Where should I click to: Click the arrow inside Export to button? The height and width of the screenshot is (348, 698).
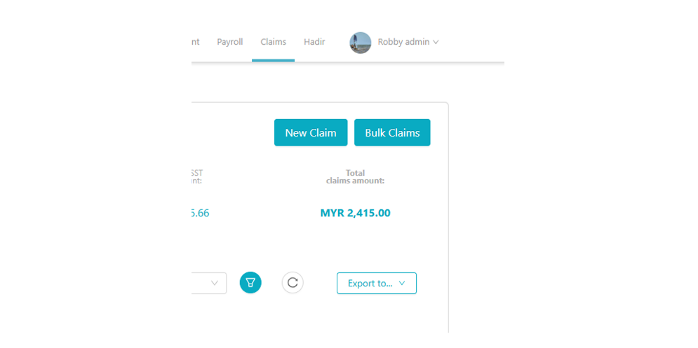402,284
